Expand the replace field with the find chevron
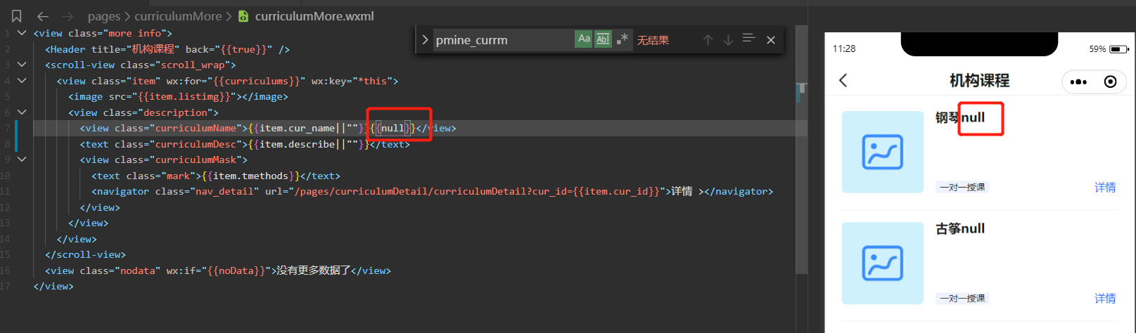 tap(425, 40)
